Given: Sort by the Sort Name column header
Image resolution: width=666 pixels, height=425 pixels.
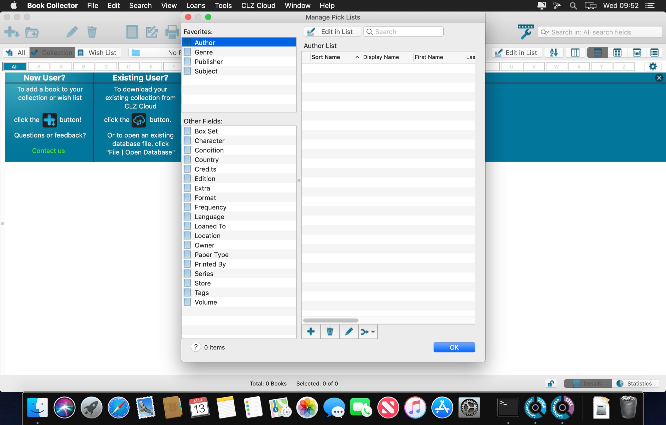Looking at the screenshot, I should point(326,57).
